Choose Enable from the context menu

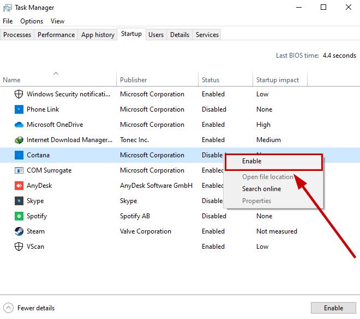[252, 162]
